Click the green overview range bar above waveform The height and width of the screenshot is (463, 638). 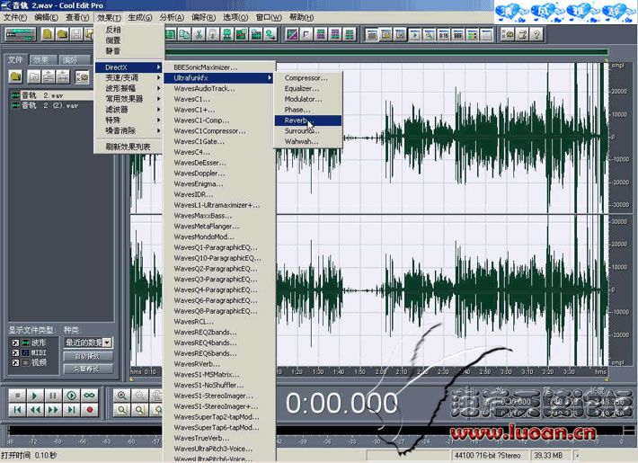(385, 52)
